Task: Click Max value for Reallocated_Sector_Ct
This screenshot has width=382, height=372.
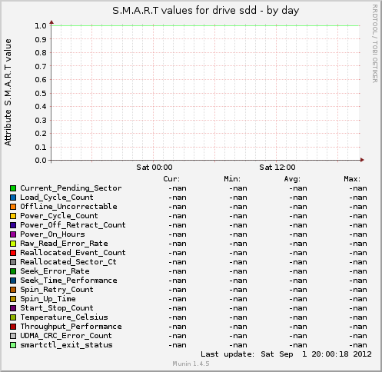Action: [x=358, y=262]
